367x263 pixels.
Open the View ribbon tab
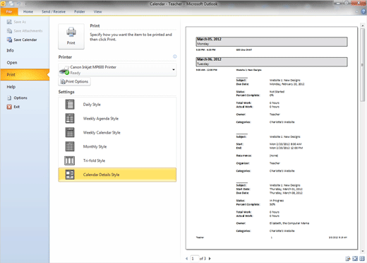(x=97, y=11)
